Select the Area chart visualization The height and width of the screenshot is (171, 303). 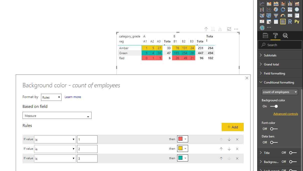[269, 4]
